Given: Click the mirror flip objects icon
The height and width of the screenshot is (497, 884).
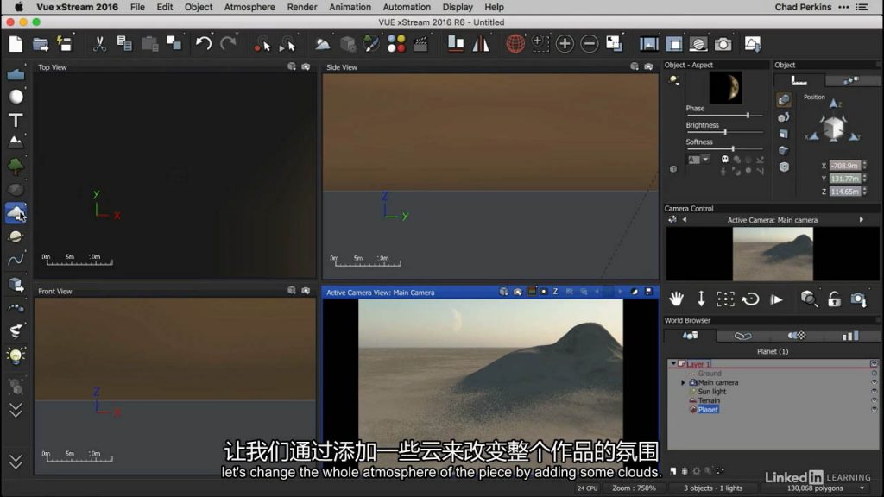Looking at the screenshot, I should pos(481,43).
